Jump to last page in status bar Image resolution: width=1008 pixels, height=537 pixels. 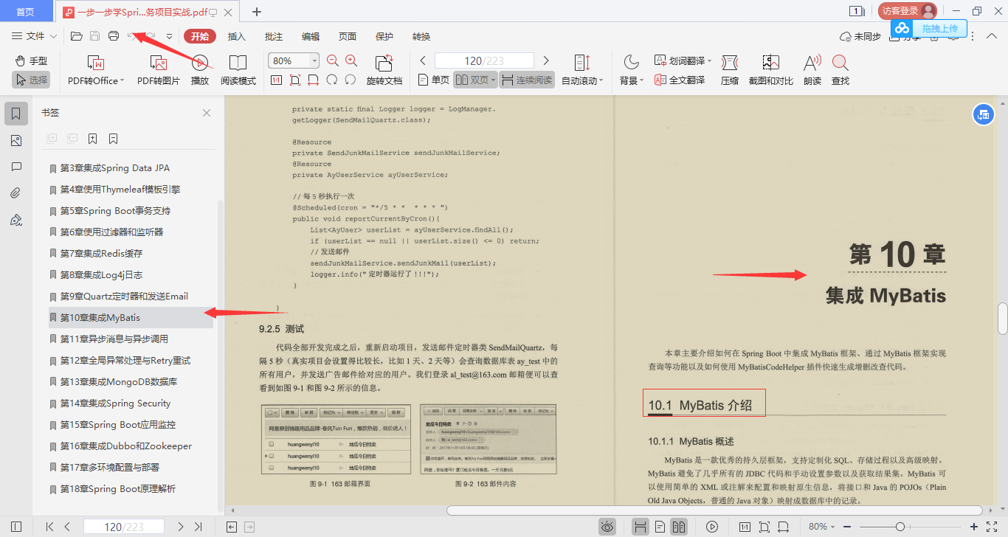pos(198,527)
